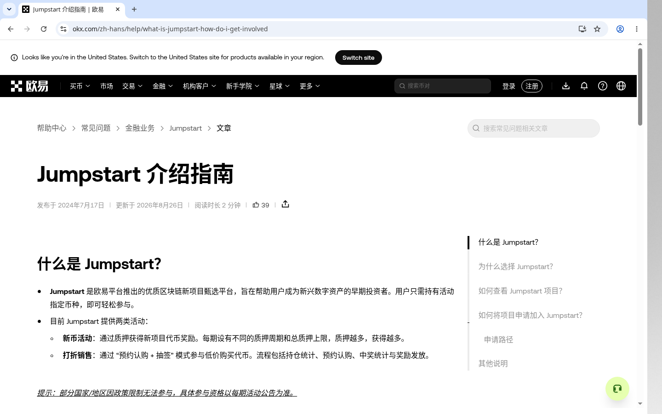Screen dimensions: 662x414
Task: Expand the 星球 dropdown menu
Action: 280,86
